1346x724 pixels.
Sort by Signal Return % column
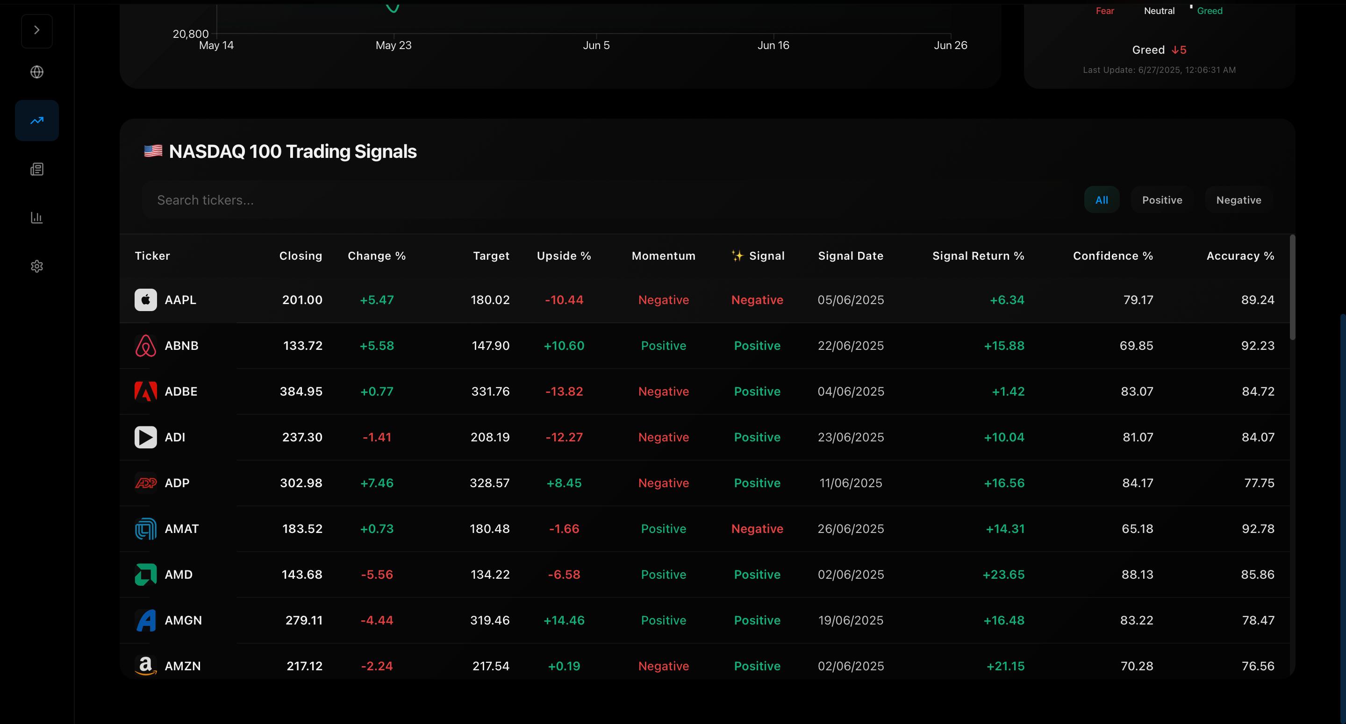978,256
